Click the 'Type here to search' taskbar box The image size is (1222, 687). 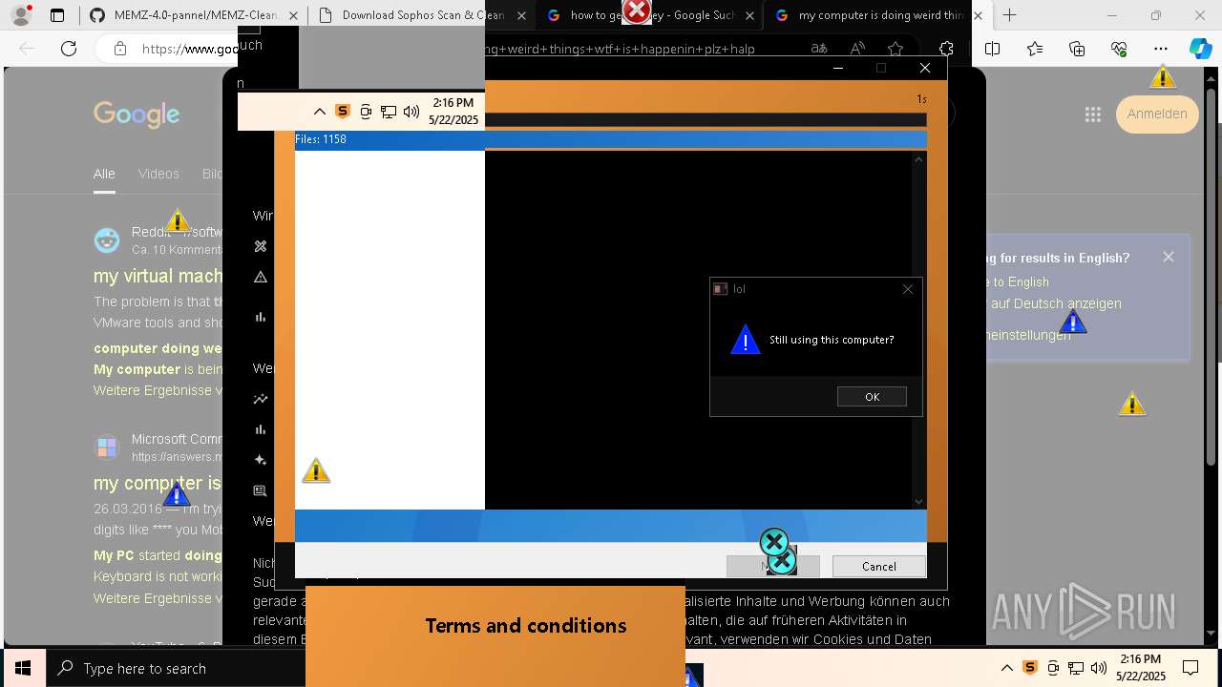177,668
